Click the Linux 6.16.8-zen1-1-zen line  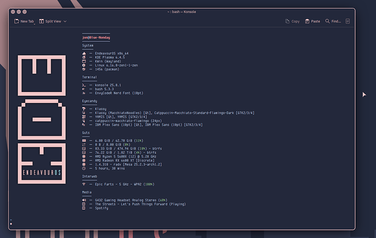pyautogui.click(x=116, y=65)
